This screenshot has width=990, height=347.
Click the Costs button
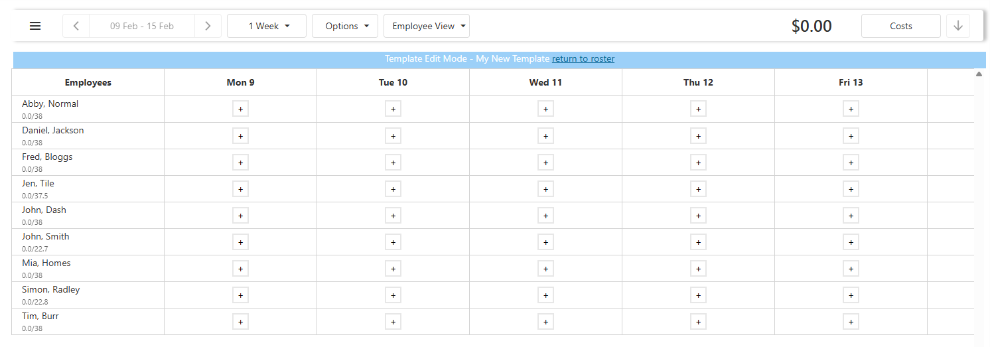(900, 26)
